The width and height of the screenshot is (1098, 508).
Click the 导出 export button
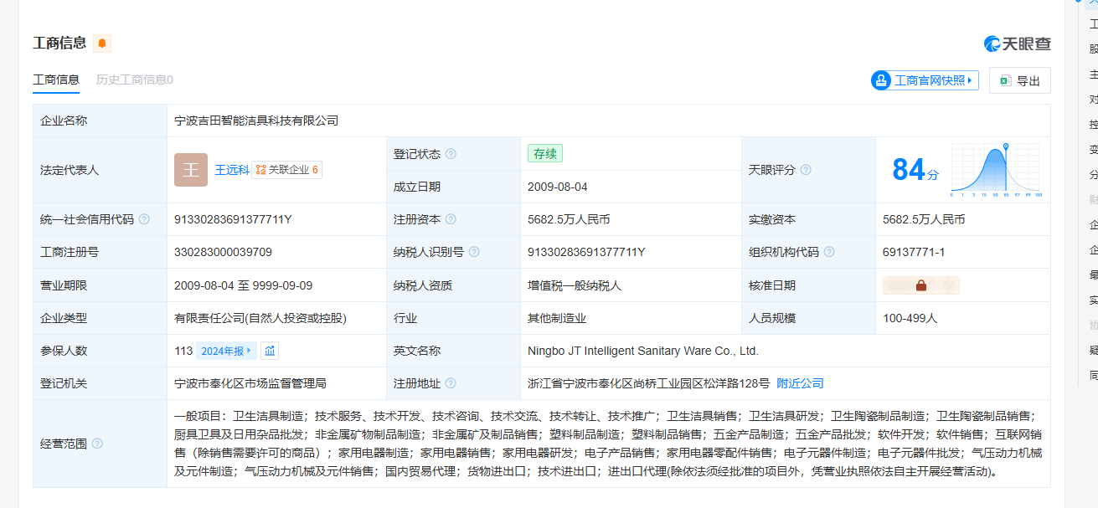(x=1019, y=80)
